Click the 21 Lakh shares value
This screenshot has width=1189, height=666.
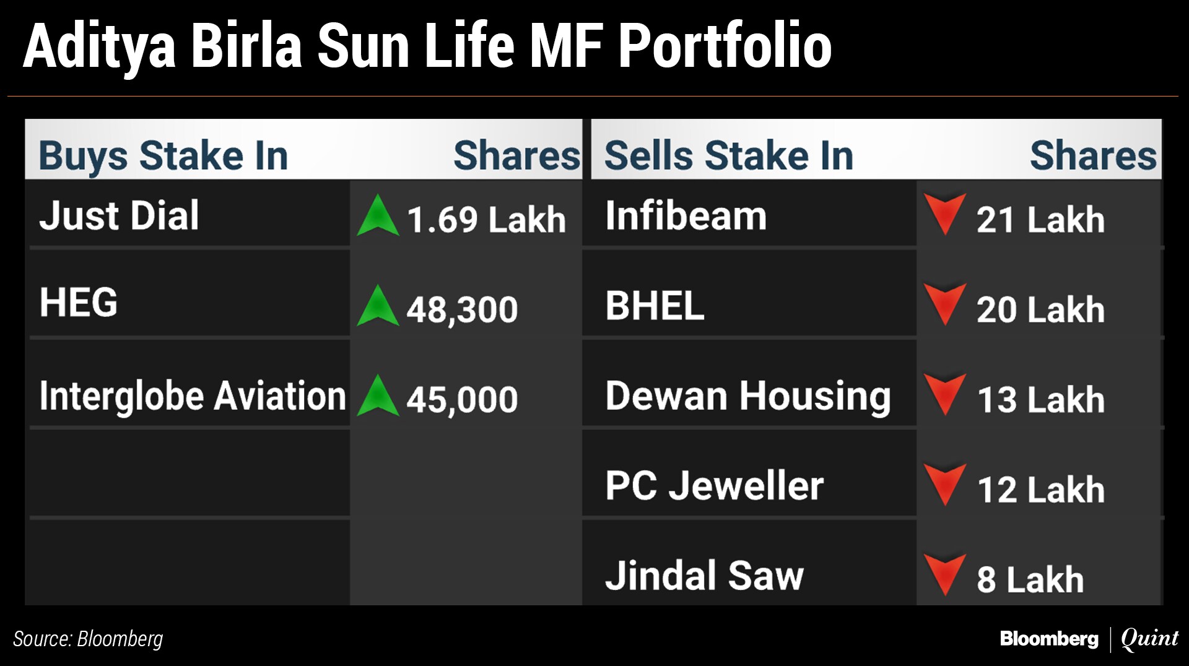1040,220
